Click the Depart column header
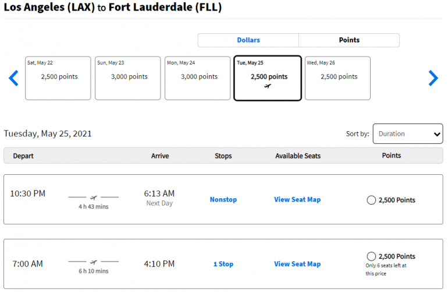448x292 pixels. [x=23, y=156]
